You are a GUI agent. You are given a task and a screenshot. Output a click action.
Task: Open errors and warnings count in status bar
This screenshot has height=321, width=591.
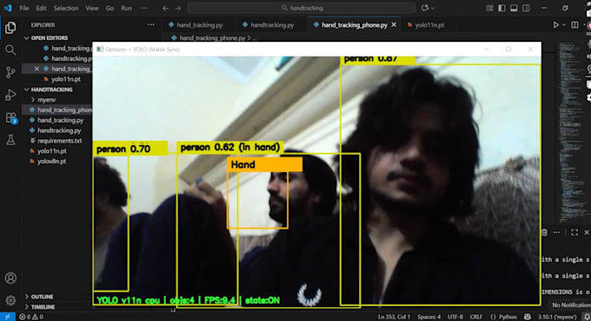(x=31, y=317)
